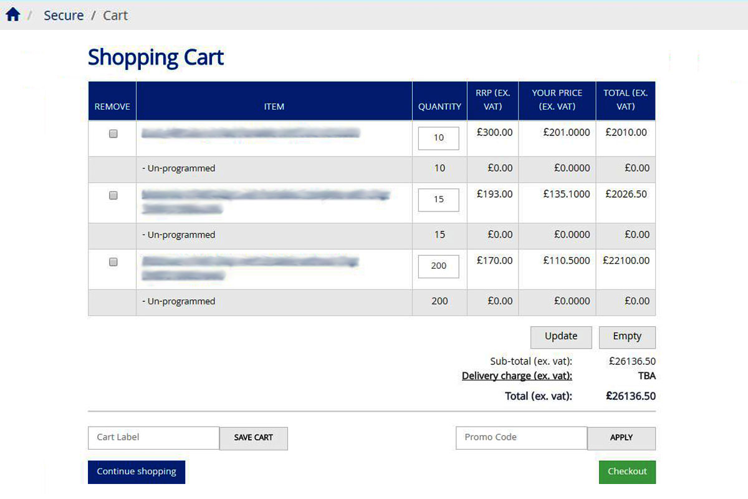
Task: Open the Secure breadcrumb link
Action: pos(64,16)
